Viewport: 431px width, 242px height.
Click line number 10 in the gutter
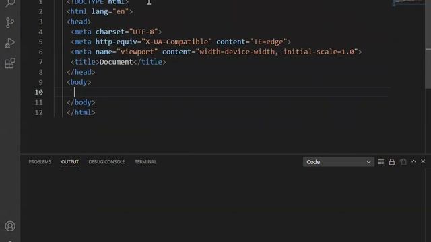[x=39, y=92]
